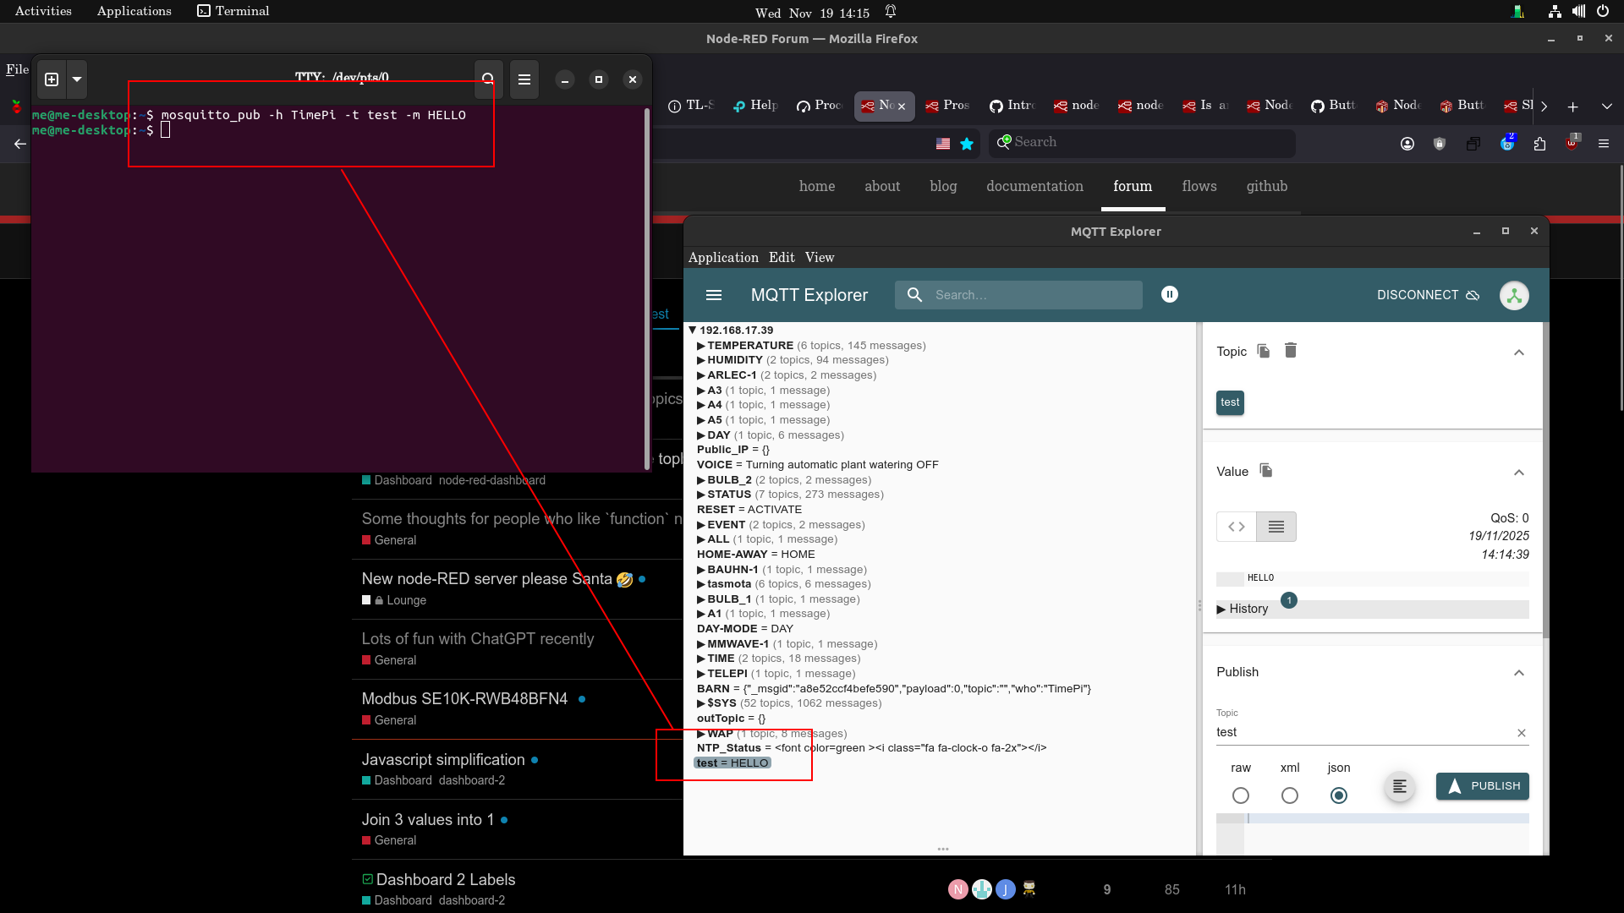Clear the publish topic field with X
Screen dimensions: 1624x913
(x=1521, y=733)
